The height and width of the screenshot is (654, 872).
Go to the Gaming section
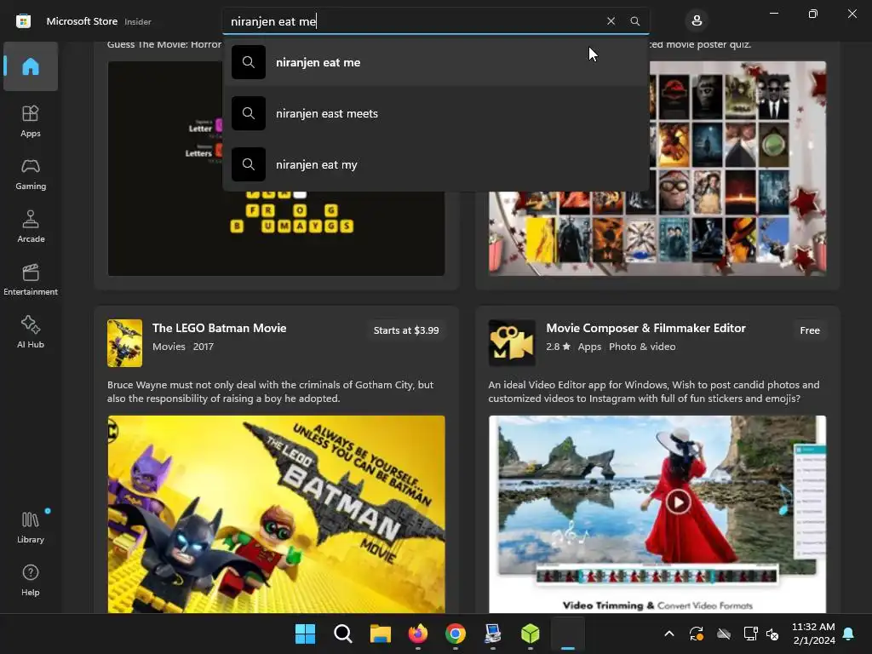coord(31,174)
